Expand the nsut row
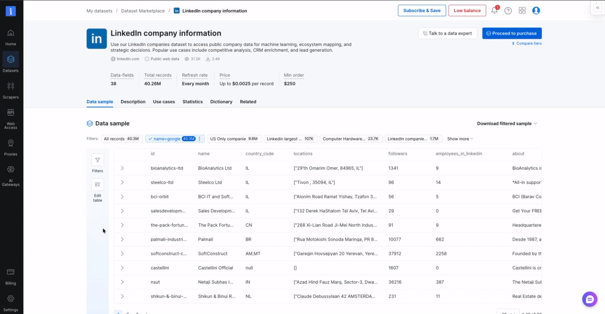The width and height of the screenshot is (605, 314). pos(122,282)
